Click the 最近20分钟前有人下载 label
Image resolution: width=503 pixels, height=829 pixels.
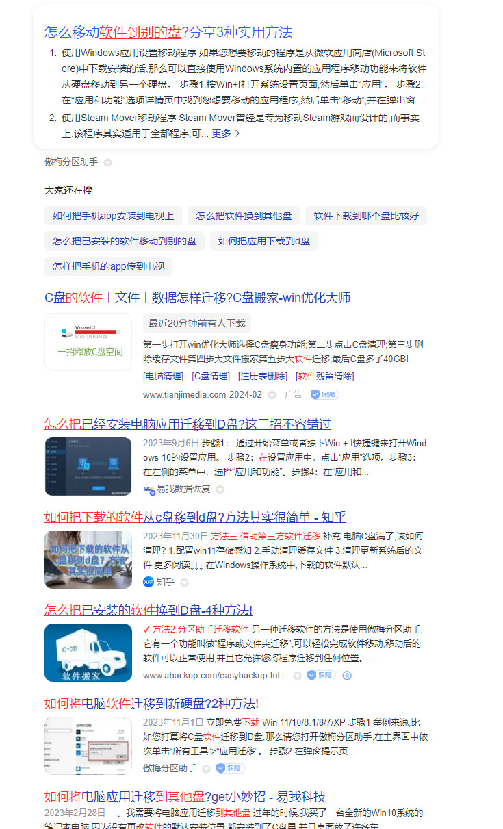pos(196,323)
